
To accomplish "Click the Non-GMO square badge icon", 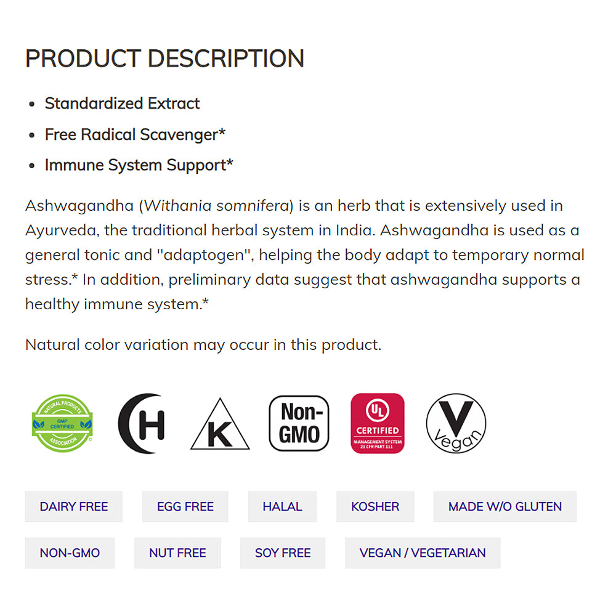I will click(x=299, y=423).
